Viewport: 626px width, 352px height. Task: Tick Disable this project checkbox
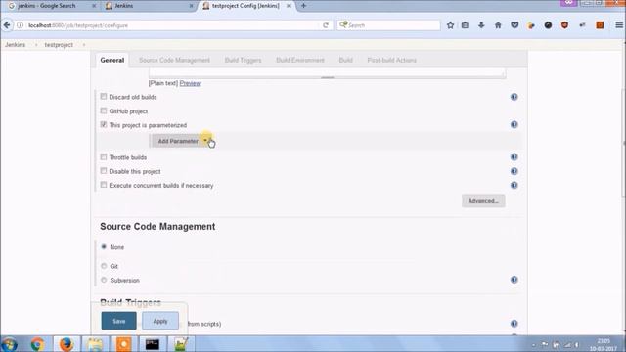coord(104,171)
